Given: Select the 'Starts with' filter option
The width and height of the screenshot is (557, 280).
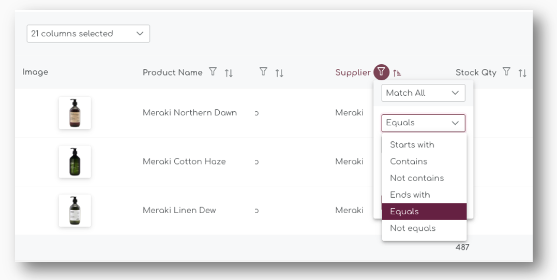Looking at the screenshot, I should pyautogui.click(x=412, y=145).
